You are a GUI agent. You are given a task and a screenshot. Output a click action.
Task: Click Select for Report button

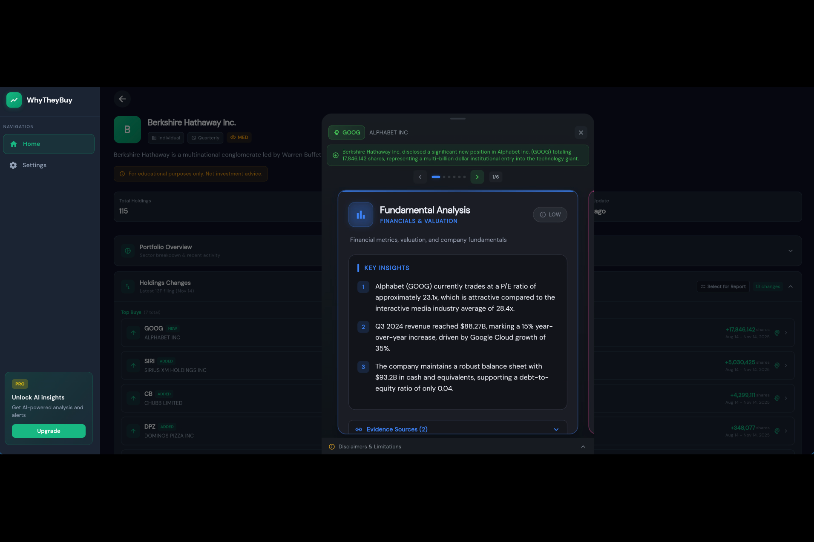click(x=723, y=287)
